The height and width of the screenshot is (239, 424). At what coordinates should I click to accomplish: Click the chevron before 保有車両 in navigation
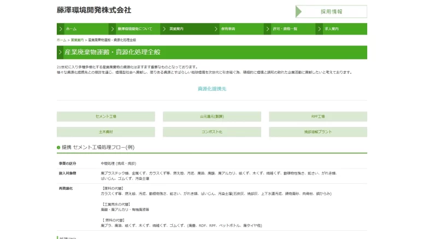click(x=216, y=29)
